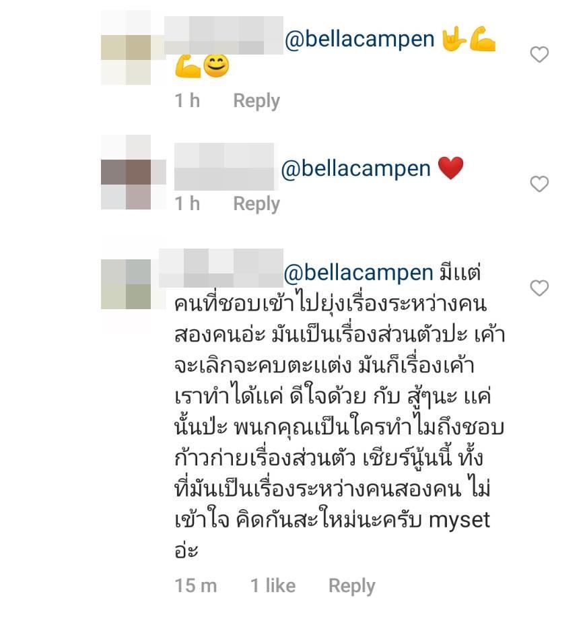Open blurred username on the red heart comment
Screen dimensions: 585x617
(x=224, y=167)
